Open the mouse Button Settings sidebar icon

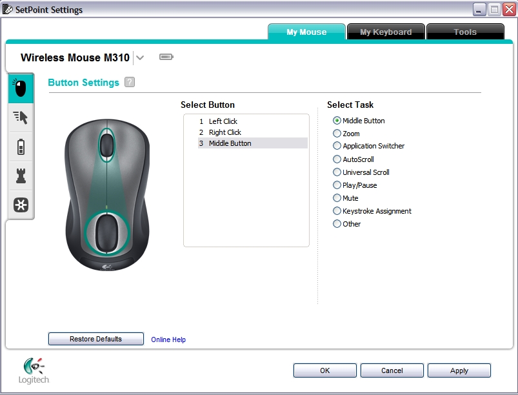click(21, 88)
